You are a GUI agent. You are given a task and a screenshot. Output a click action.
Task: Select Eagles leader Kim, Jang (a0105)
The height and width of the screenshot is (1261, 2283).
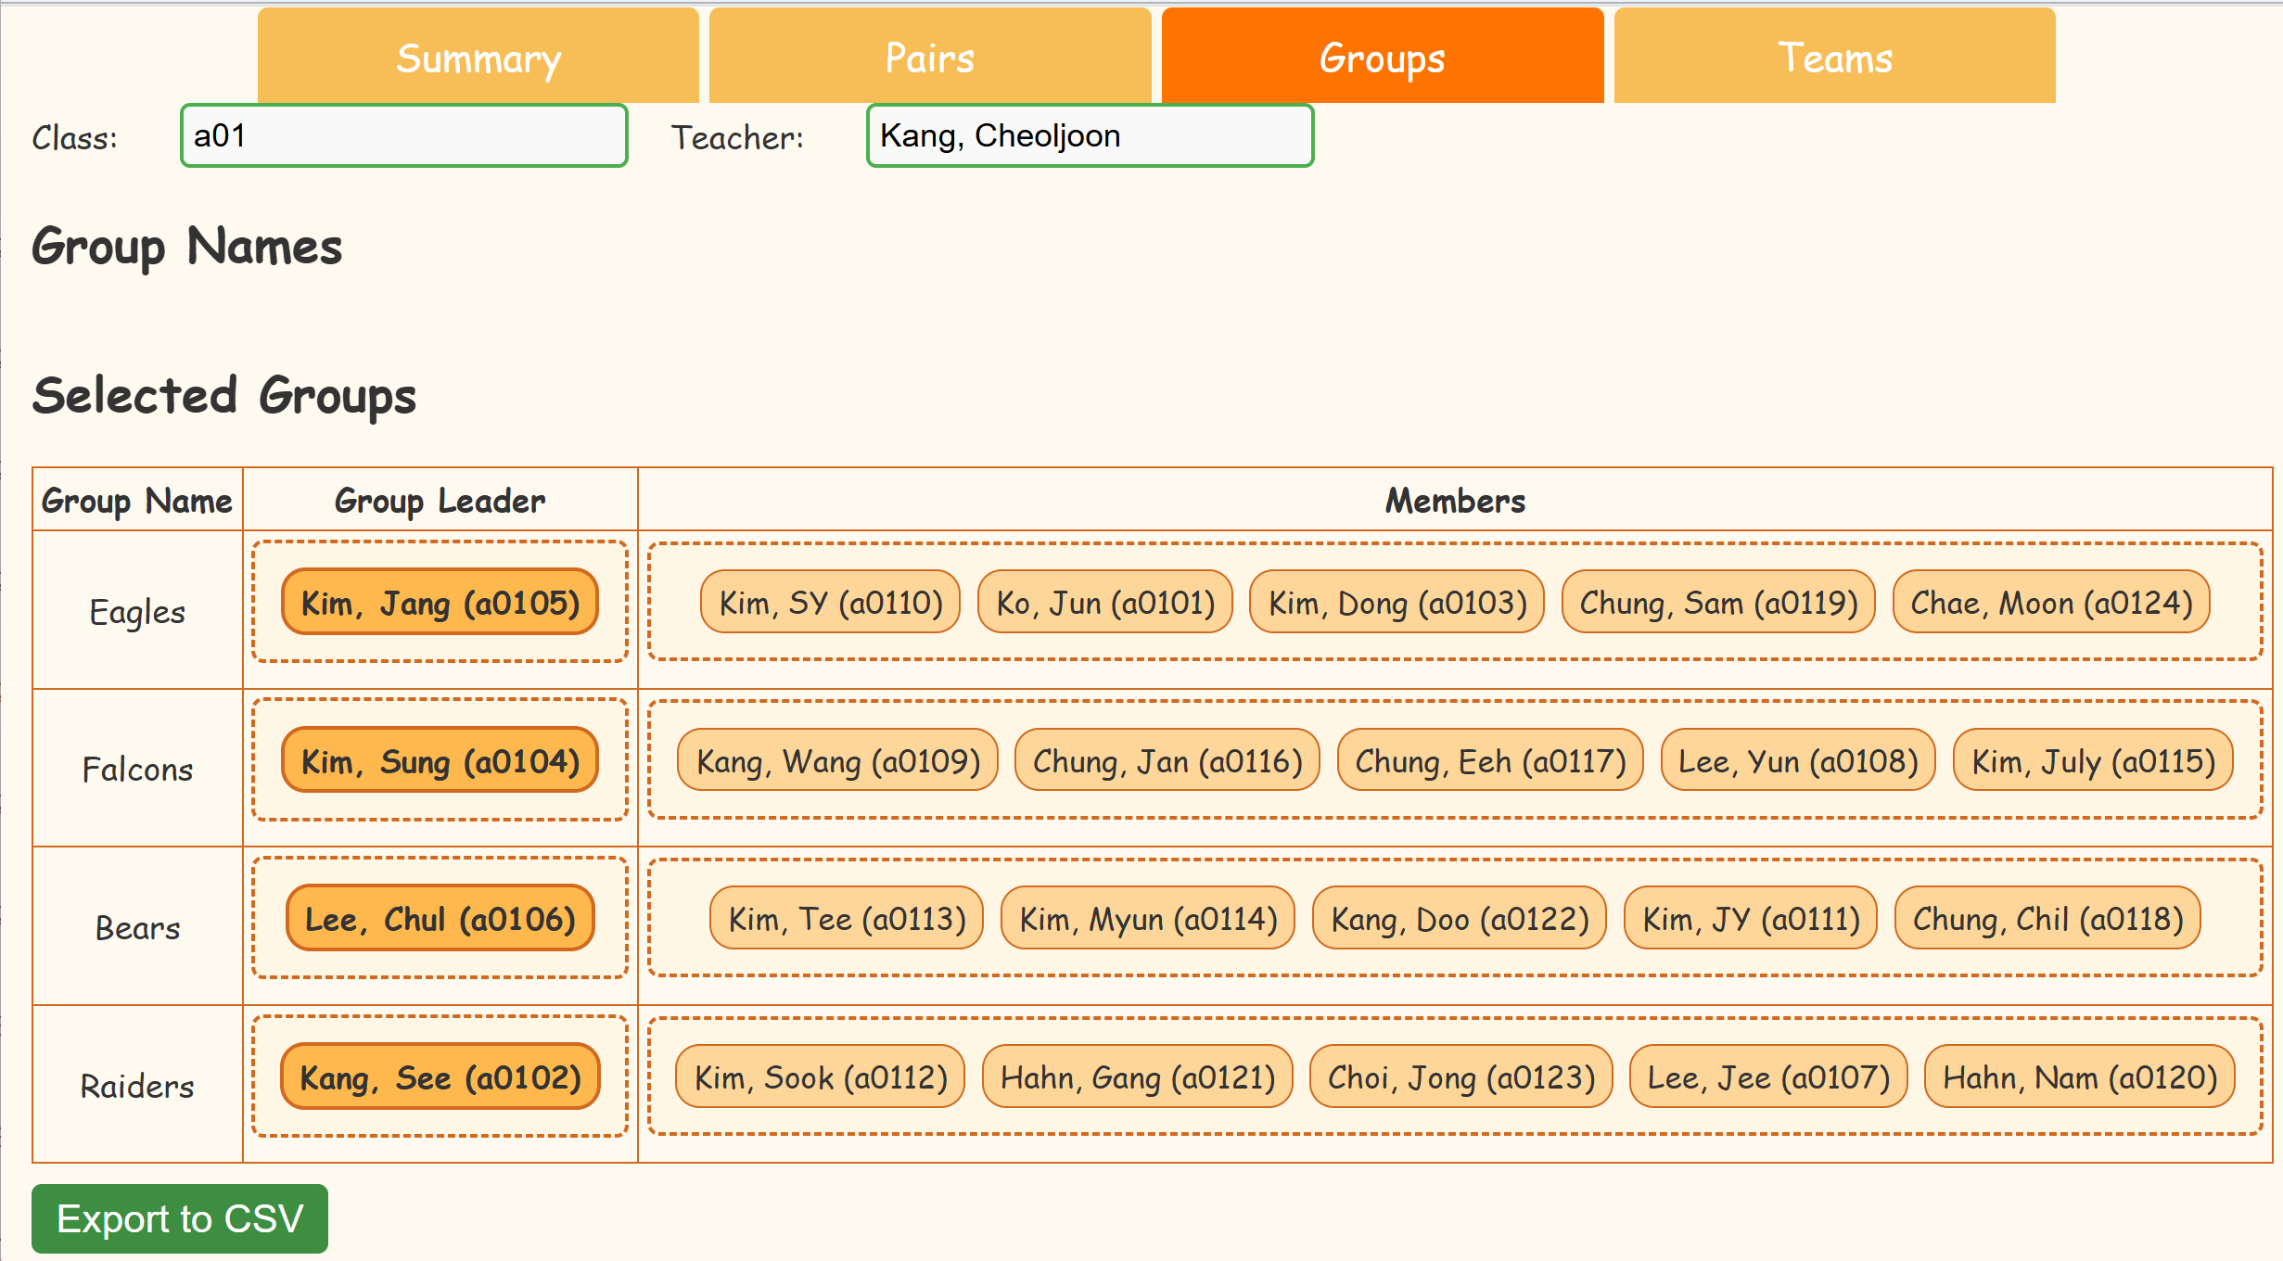point(440,603)
